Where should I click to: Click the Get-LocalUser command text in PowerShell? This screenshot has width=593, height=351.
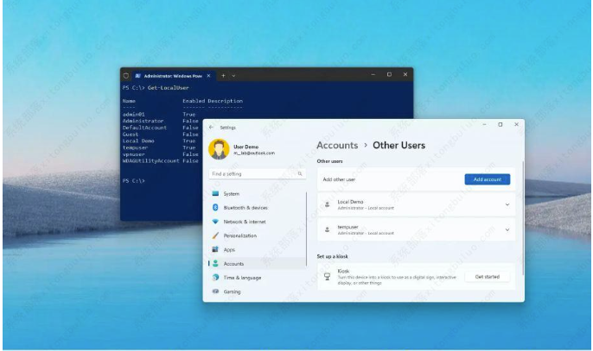point(168,88)
